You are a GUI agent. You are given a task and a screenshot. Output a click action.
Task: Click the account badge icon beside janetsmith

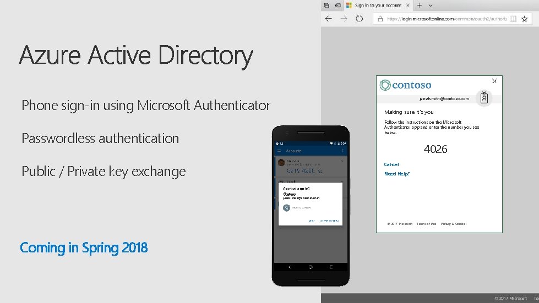(x=484, y=98)
